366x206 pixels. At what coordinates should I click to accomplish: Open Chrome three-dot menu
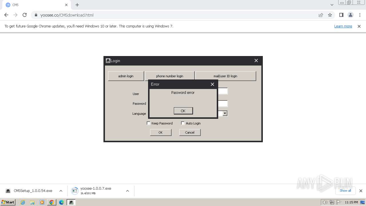[x=360, y=15]
